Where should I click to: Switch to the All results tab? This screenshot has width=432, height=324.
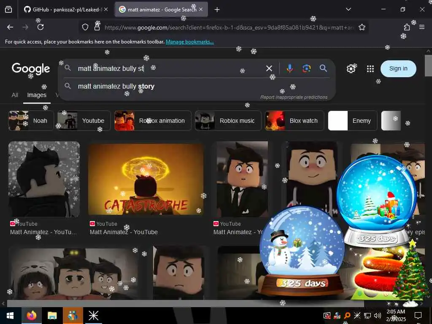coord(15,95)
